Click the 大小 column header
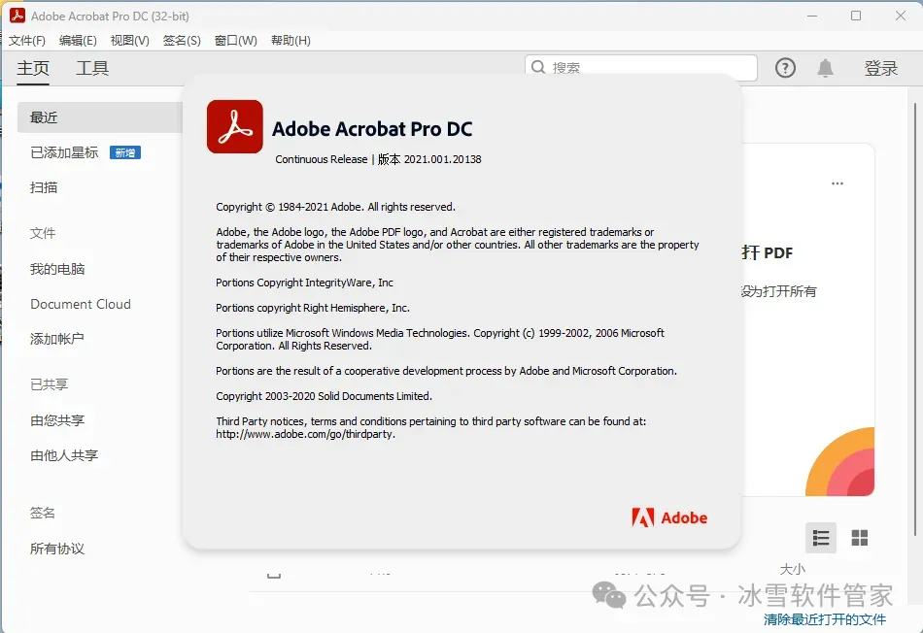The image size is (923, 633). click(792, 569)
